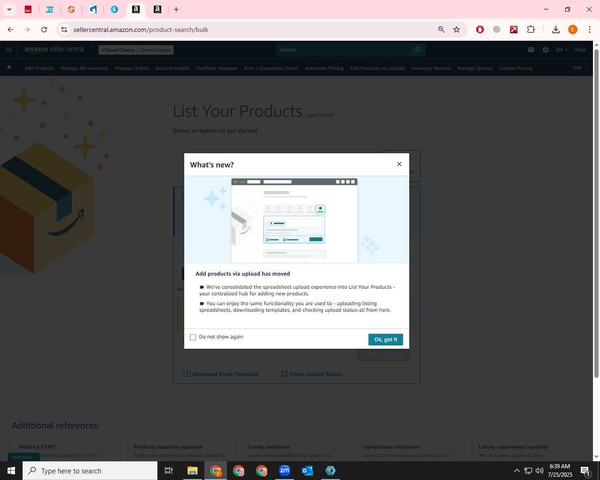
Task: Reload the page
Action: click(44, 30)
